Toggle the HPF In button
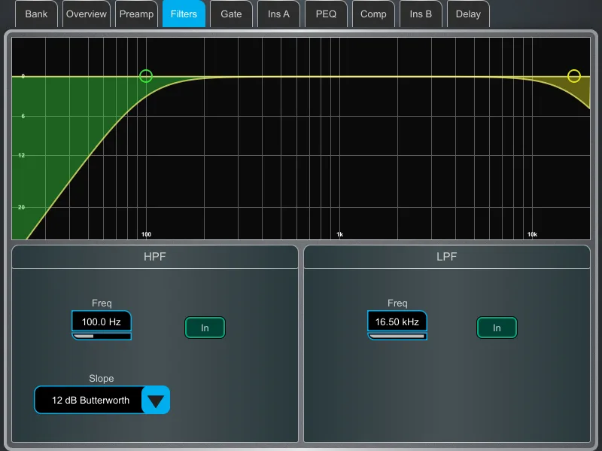 click(205, 328)
